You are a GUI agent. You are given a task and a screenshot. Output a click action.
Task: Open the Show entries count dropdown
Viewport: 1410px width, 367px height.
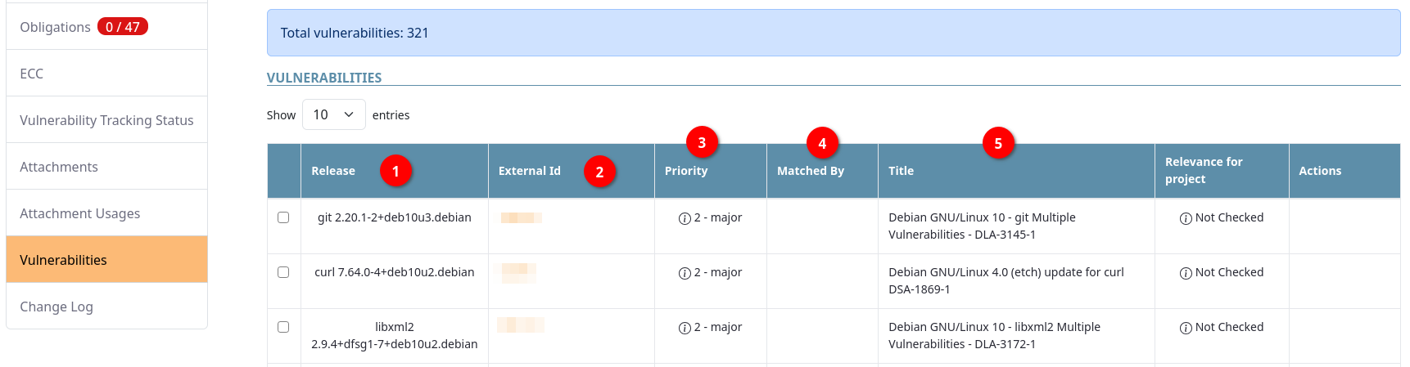coord(333,114)
